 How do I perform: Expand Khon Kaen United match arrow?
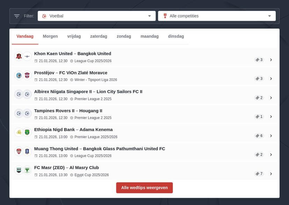tap(271, 60)
